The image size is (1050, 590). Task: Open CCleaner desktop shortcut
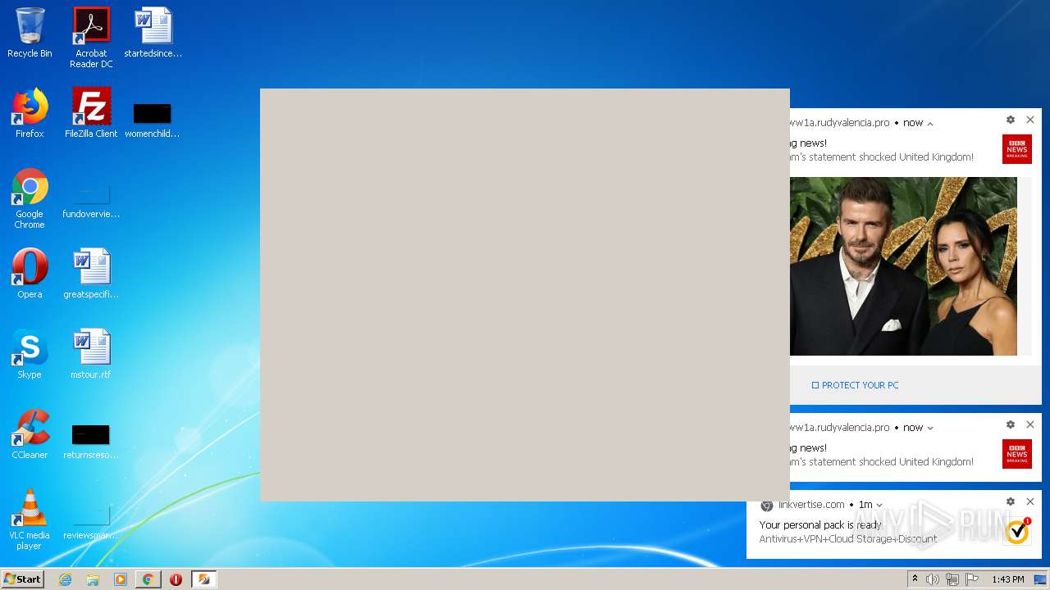pos(30,434)
